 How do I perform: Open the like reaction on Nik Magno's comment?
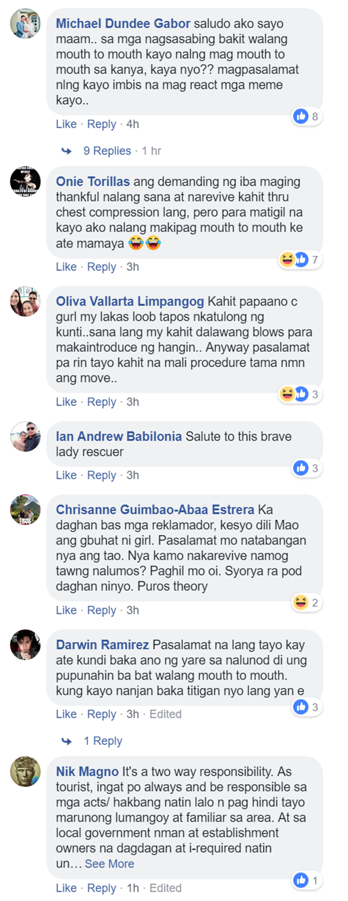(301, 880)
